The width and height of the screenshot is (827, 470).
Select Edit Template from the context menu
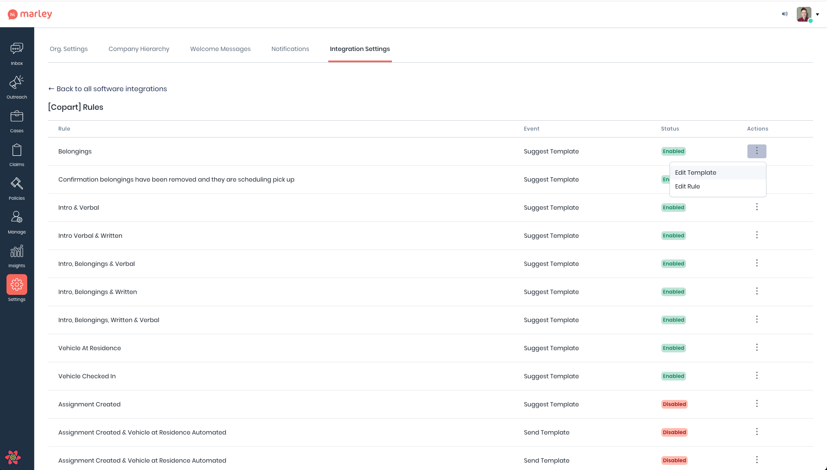(695, 173)
